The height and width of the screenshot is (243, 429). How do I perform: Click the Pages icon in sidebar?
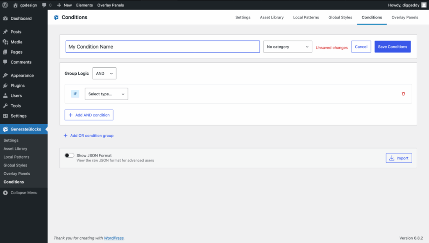pyautogui.click(x=5, y=52)
